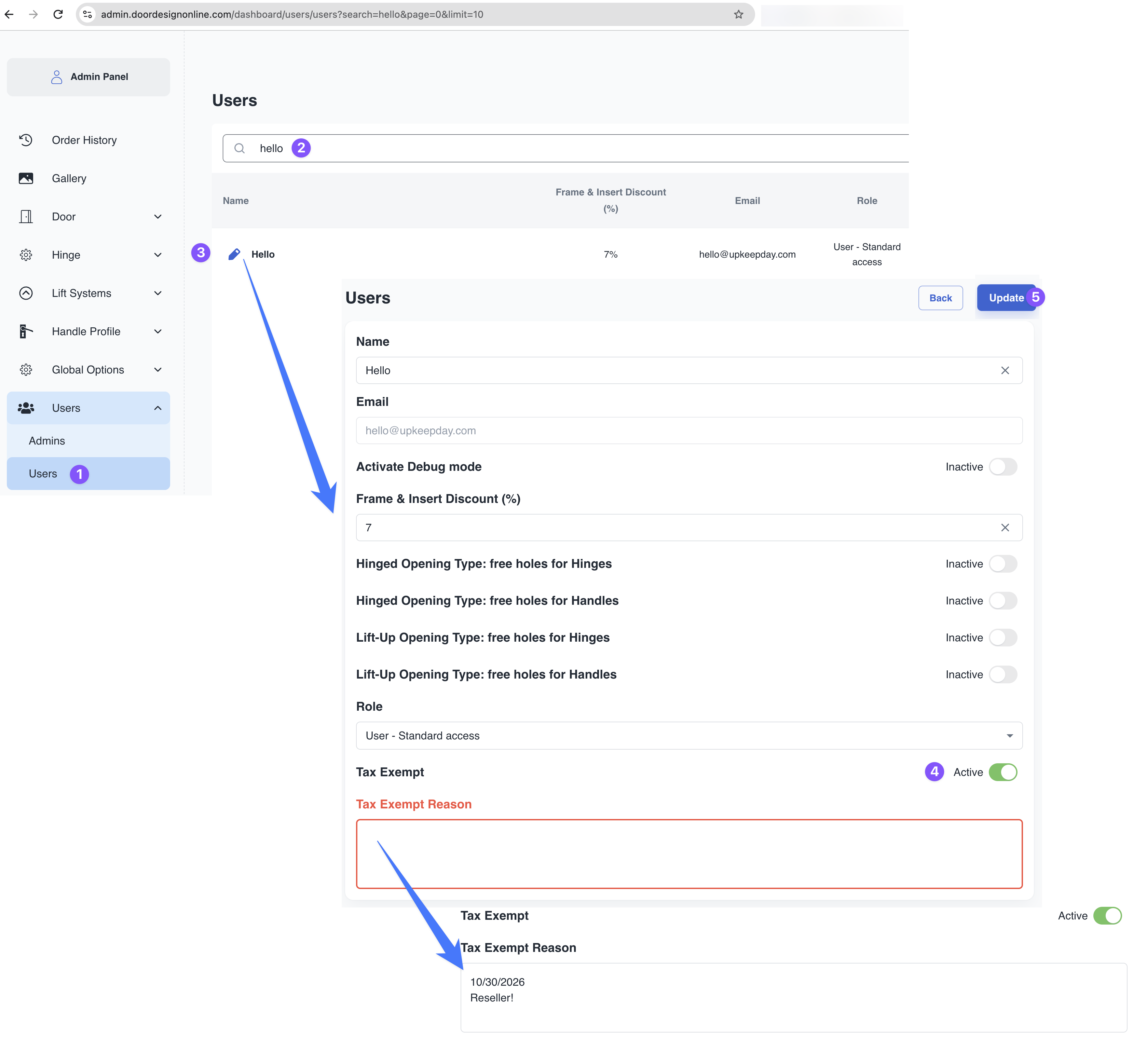1133x1038 pixels.
Task: Collapse the Users menu chevron
Action: 158,408
